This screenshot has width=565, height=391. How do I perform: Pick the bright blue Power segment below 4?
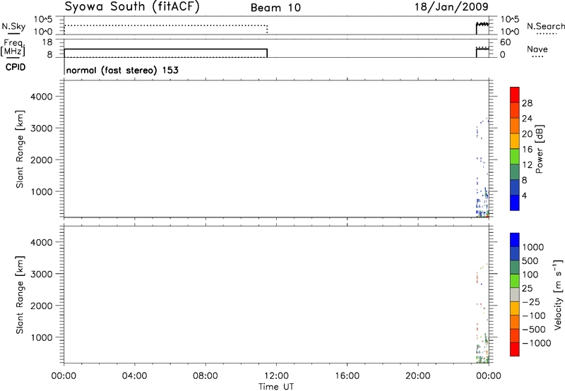pos(515,203)
